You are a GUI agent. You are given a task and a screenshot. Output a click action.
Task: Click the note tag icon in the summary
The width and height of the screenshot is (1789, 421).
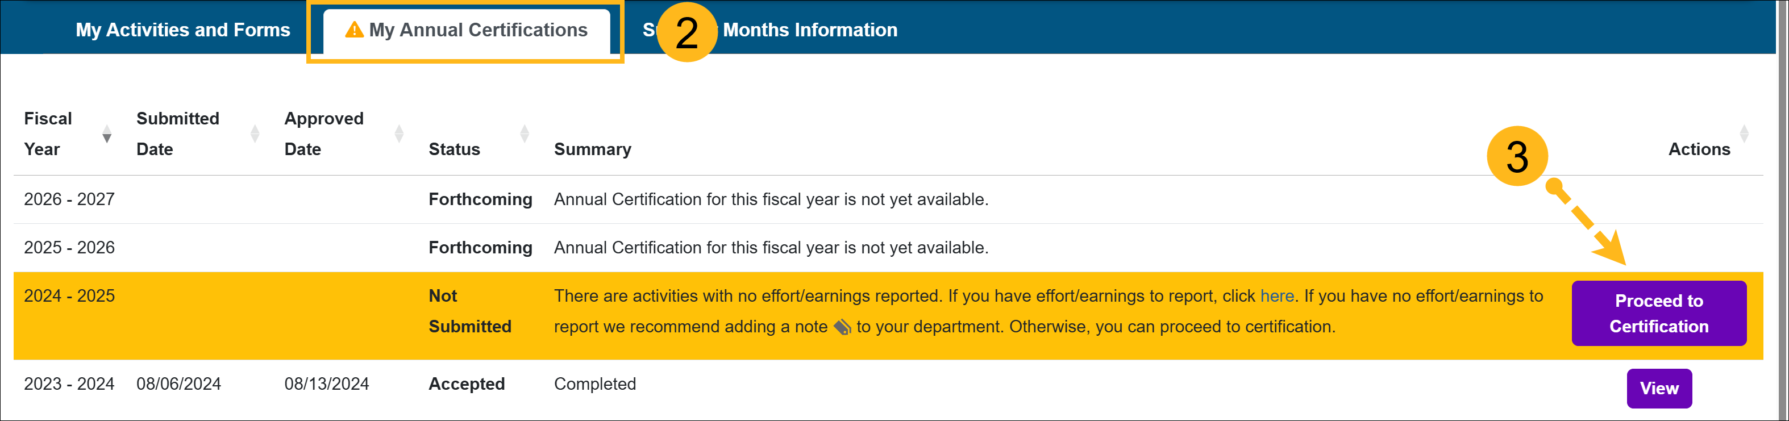(842, 327)
